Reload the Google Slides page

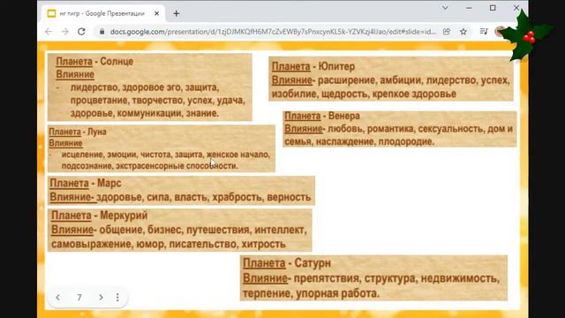point(81,32)
